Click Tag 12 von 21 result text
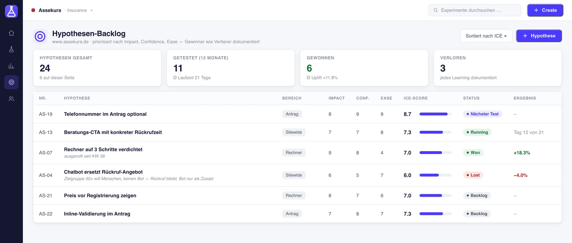This screenshot has height=243, width=572. point(529,132)
